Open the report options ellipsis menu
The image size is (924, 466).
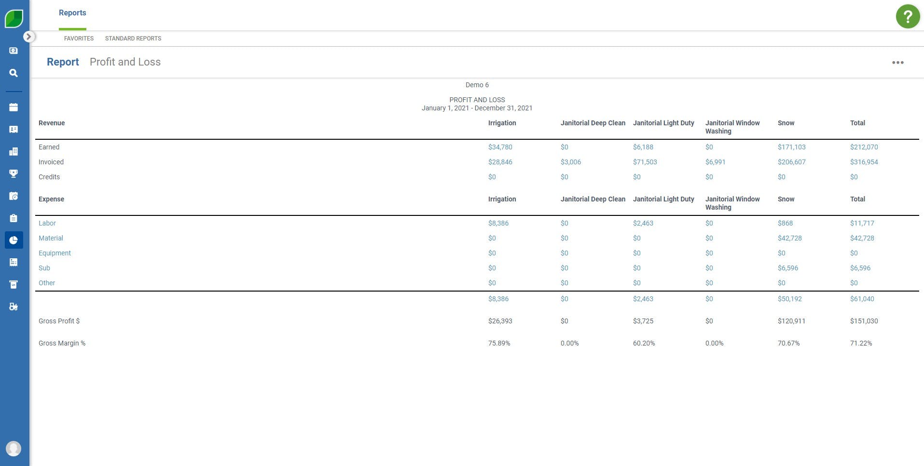[x=898, y=62]
